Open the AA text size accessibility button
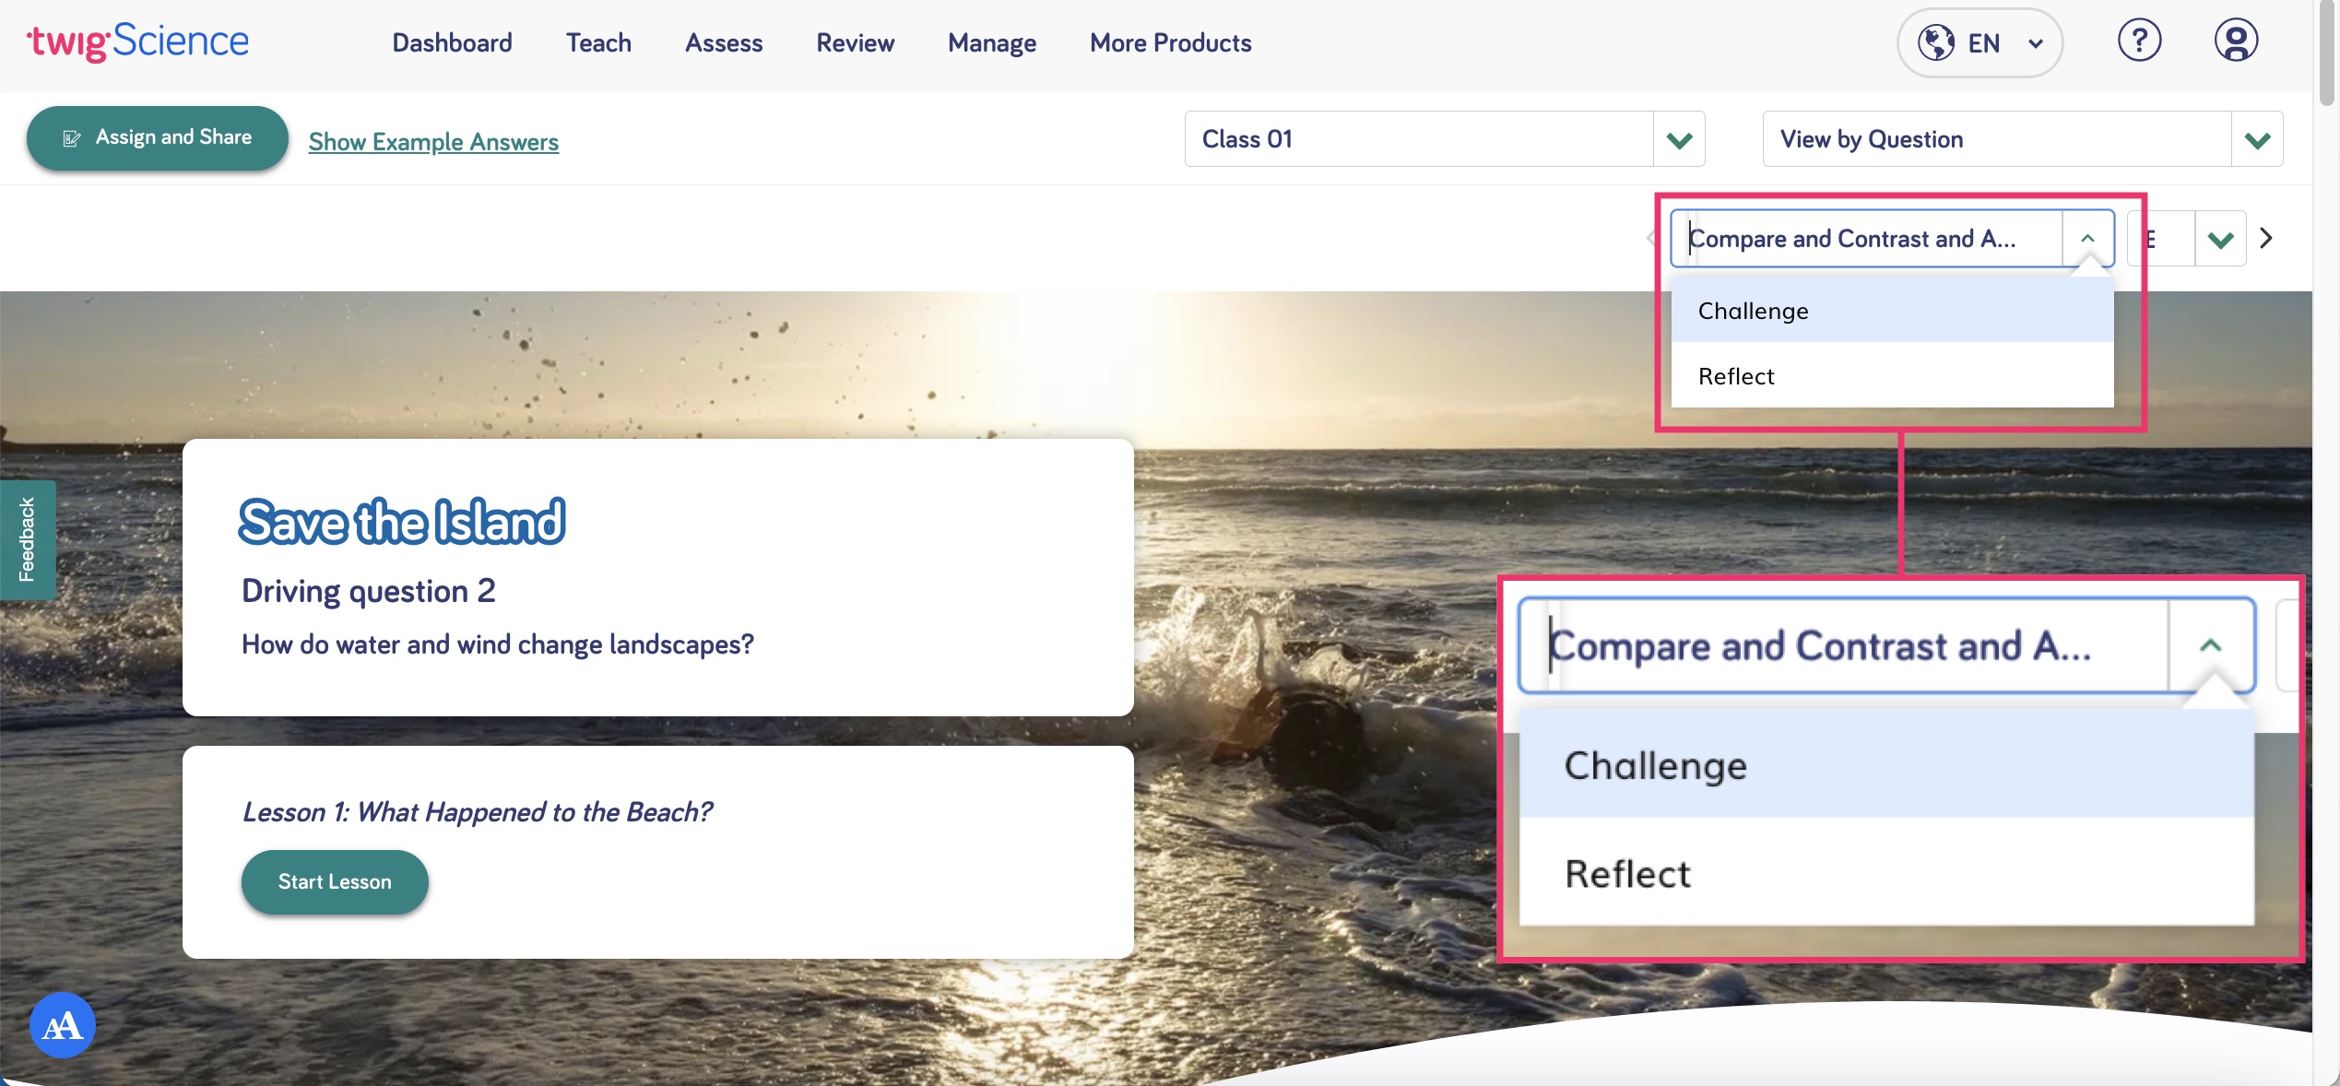Screen dimensions: 2340x1086 pyautogui.click(x=63, y=1025)
